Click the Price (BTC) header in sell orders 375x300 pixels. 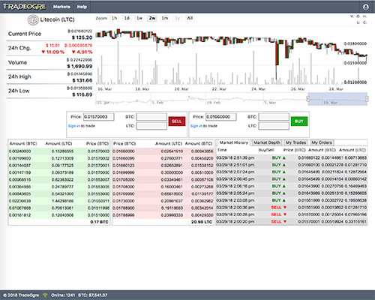[124, 143]
